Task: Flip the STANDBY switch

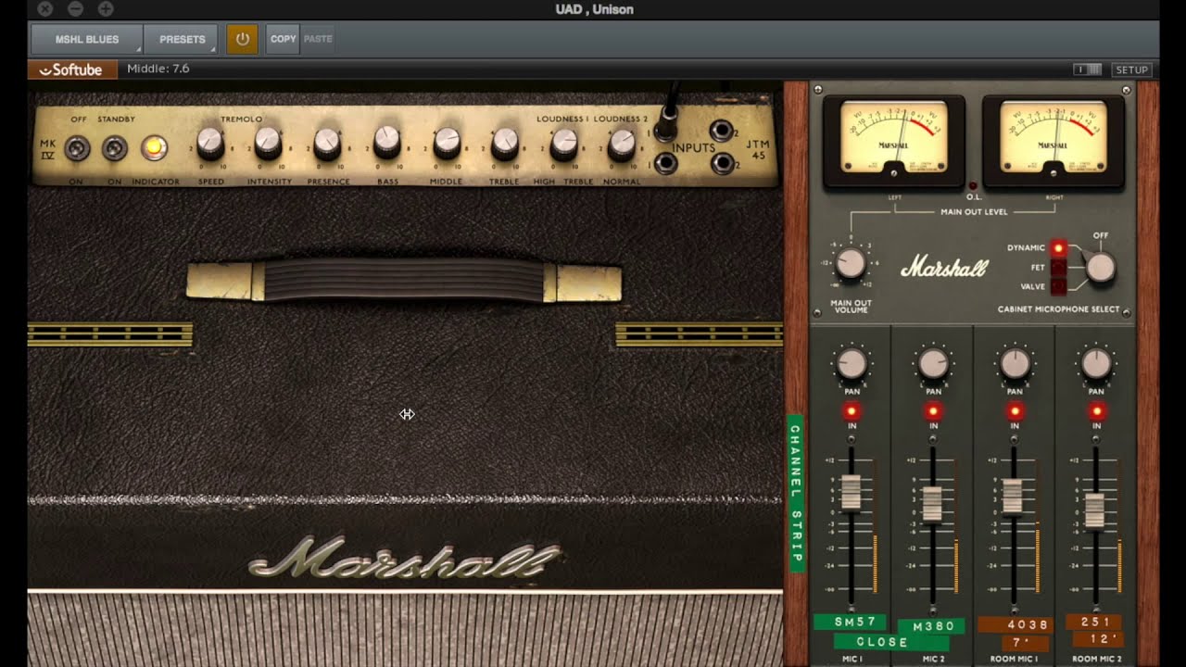Action: click(x=115, y=146)
